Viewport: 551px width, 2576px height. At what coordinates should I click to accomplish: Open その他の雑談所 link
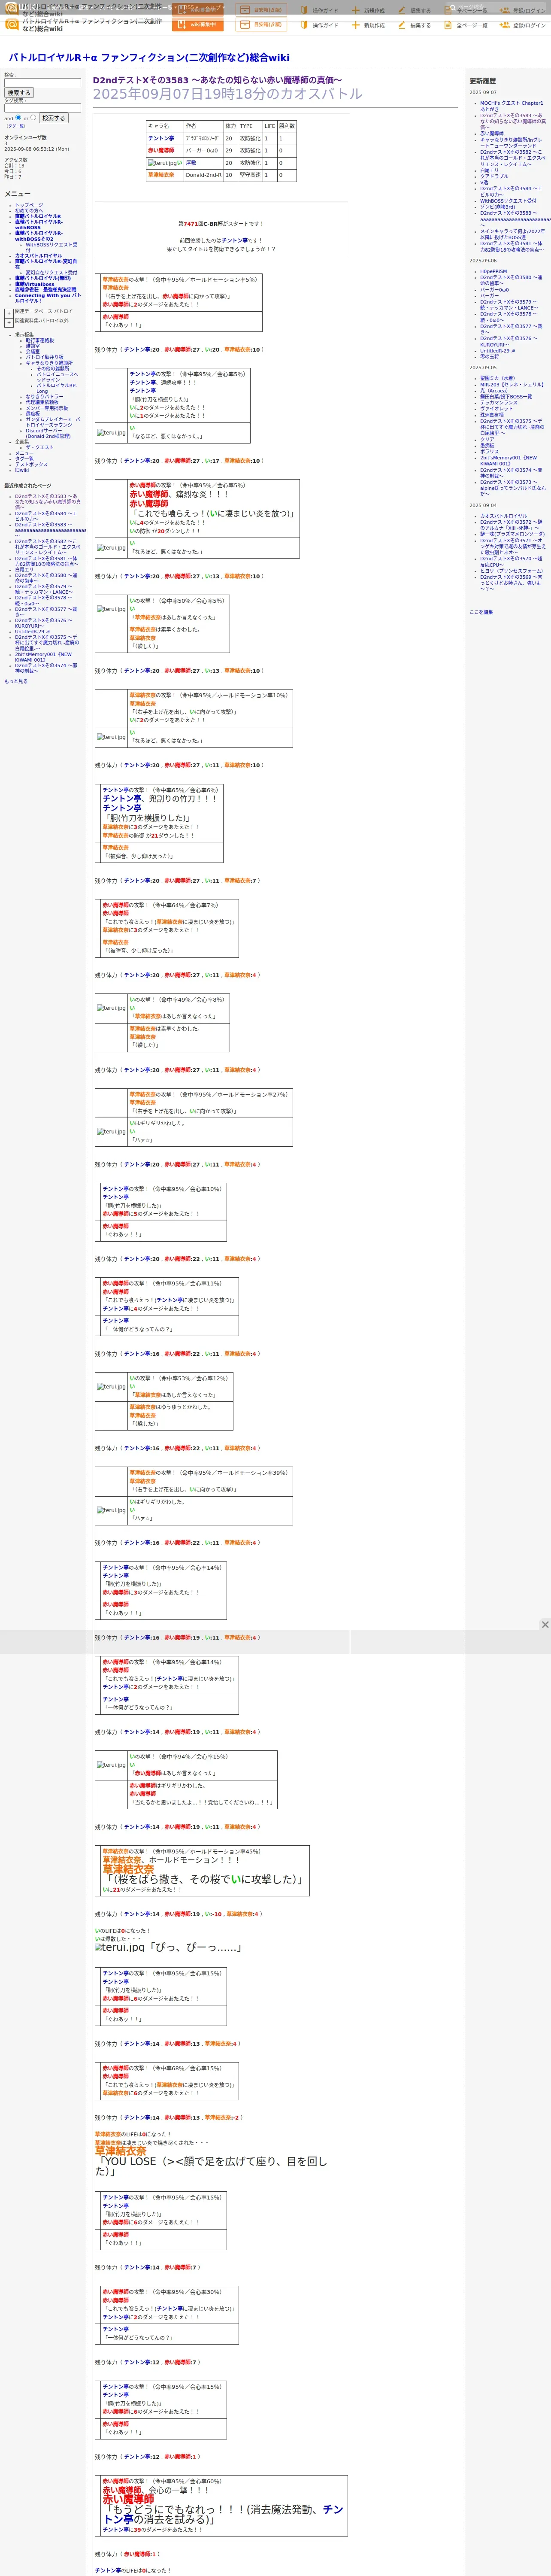point(53,368)
